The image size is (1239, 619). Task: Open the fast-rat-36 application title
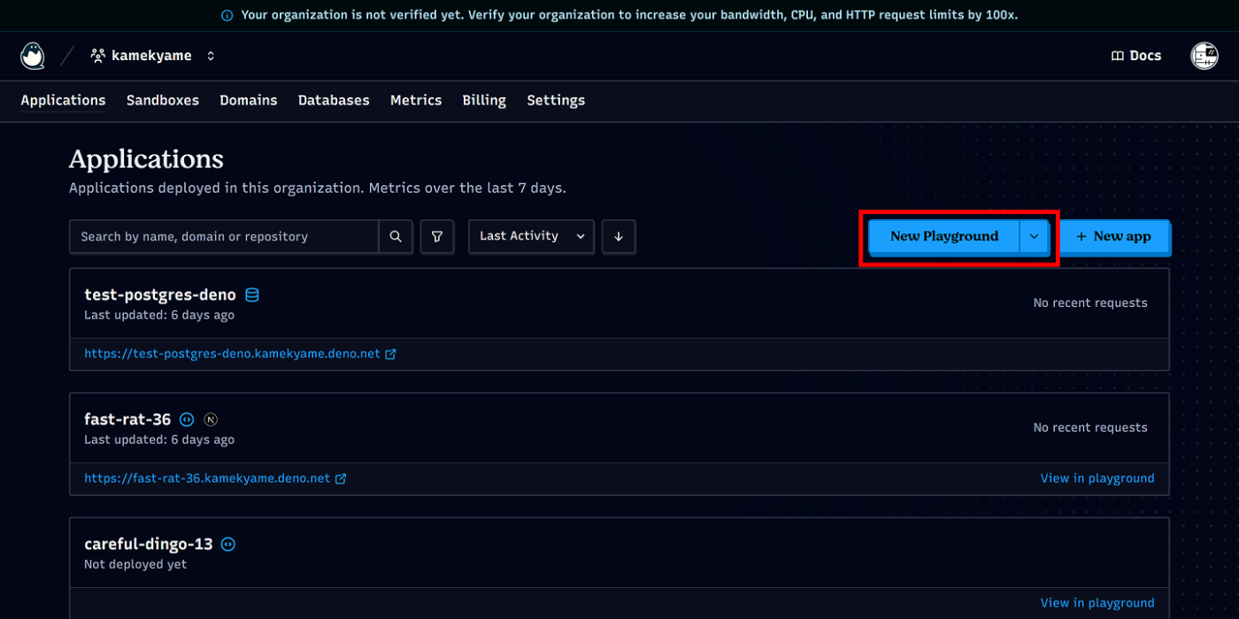click(x=127, y=419)
